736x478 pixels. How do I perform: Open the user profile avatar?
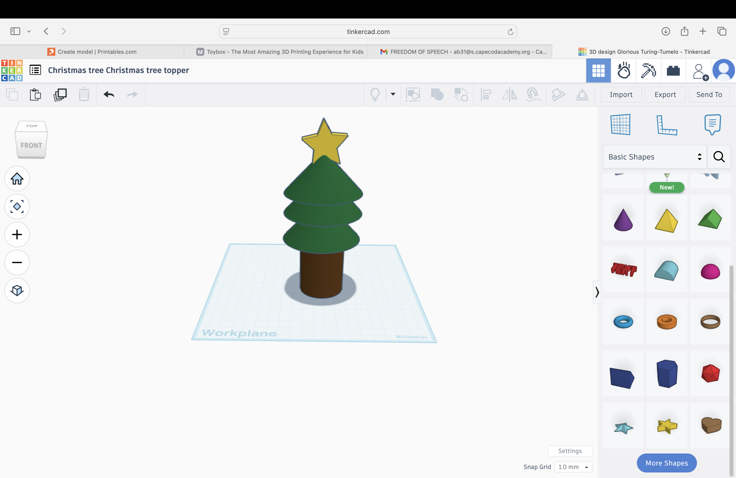click(x=724, y=71)
